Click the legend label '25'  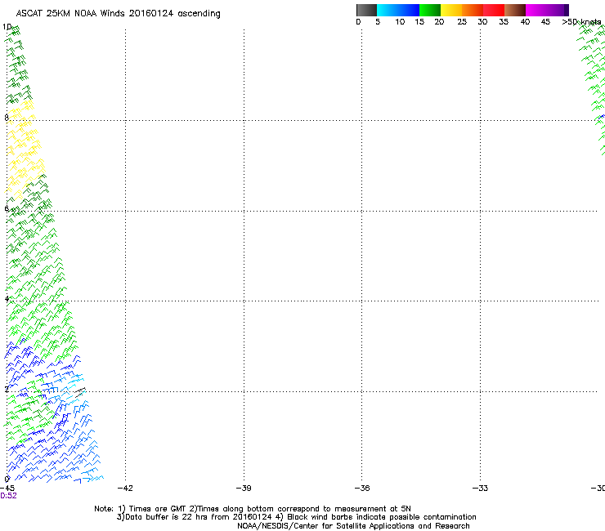pyautogui.click(x=462, y=22)
